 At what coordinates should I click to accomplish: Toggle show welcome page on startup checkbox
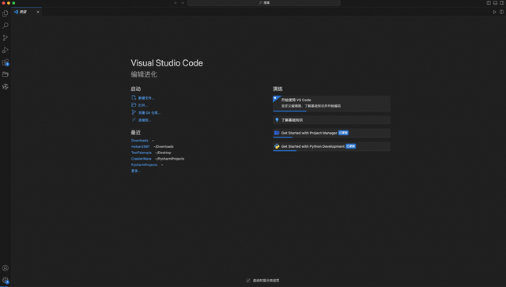tap(248, 281)
